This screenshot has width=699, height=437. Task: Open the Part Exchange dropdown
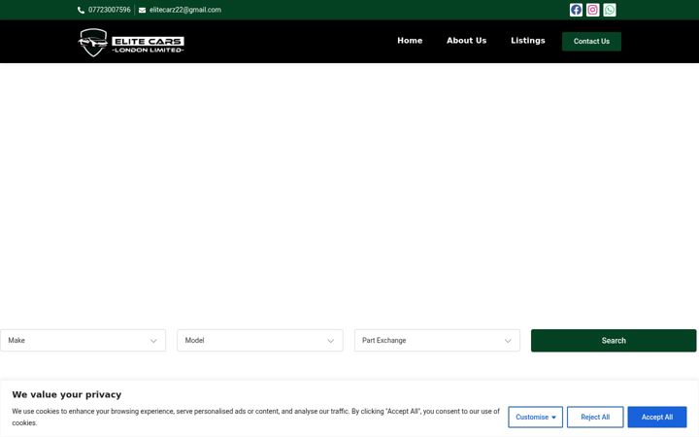pos(437,340)
